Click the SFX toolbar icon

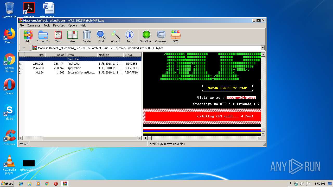coord(176,37)
